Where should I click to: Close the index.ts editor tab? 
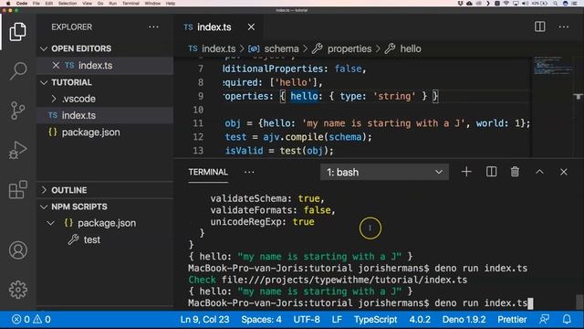[x=252, y=27]
